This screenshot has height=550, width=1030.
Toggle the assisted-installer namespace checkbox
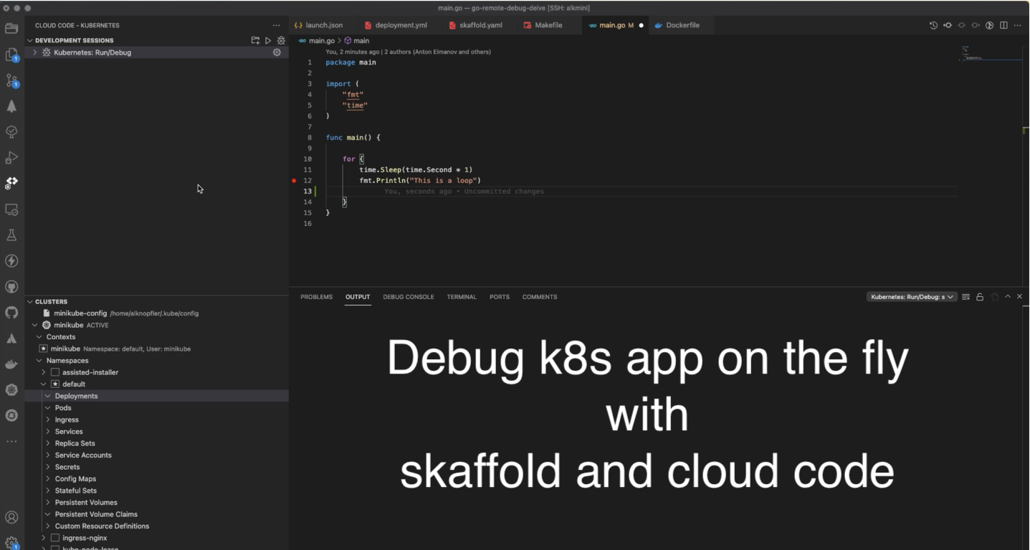pyautogui.click(x=55, y=372)
